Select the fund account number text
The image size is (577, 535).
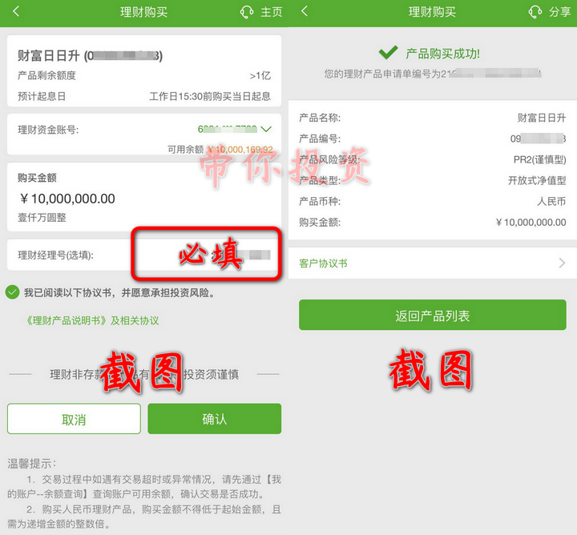pos(228,129)
